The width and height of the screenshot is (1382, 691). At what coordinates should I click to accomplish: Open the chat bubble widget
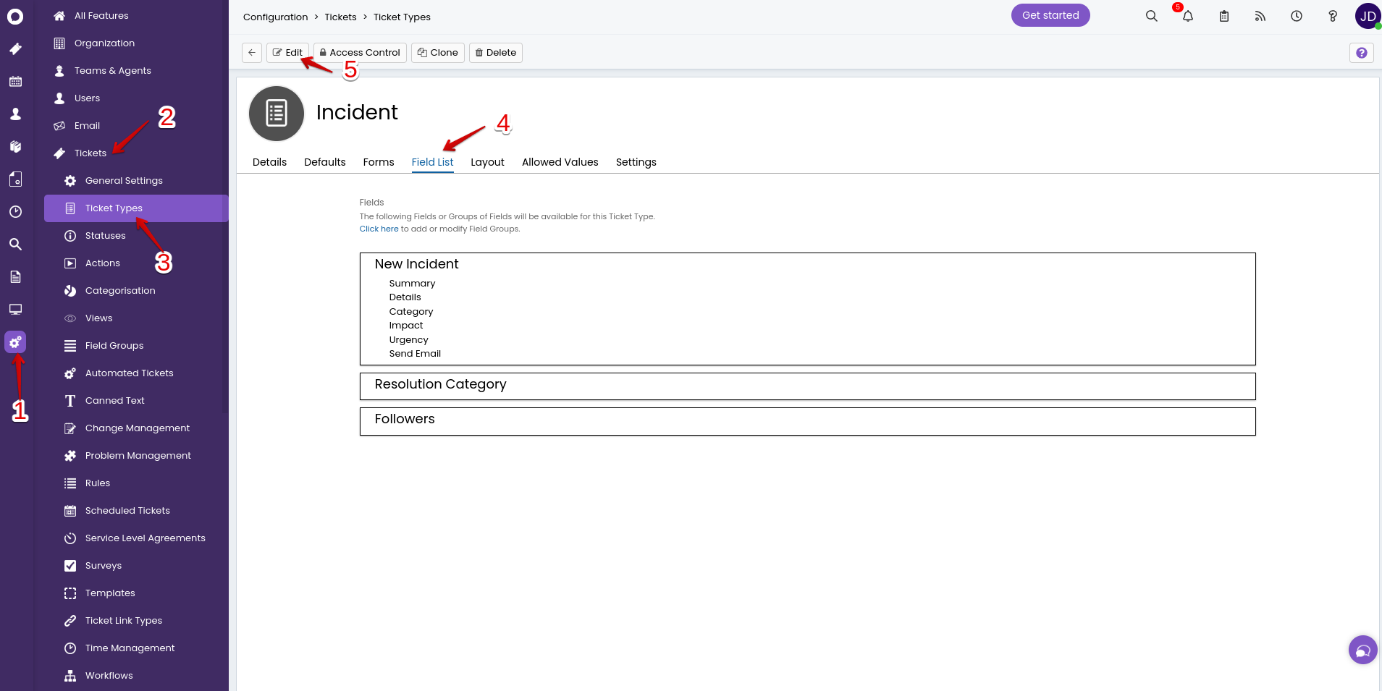pos(1362,650)
